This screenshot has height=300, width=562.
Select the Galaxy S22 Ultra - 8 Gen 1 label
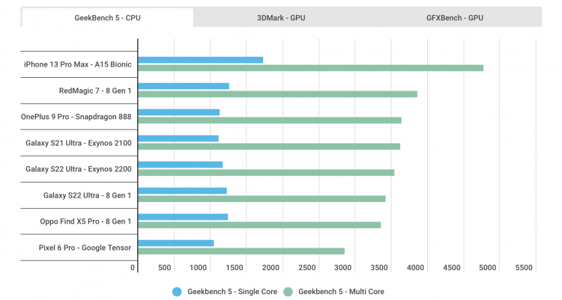pyautogui.click(x=88, y=195)
